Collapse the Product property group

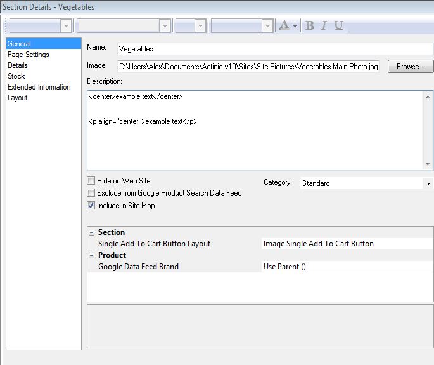pyautogui.click(x=92, y=255)
